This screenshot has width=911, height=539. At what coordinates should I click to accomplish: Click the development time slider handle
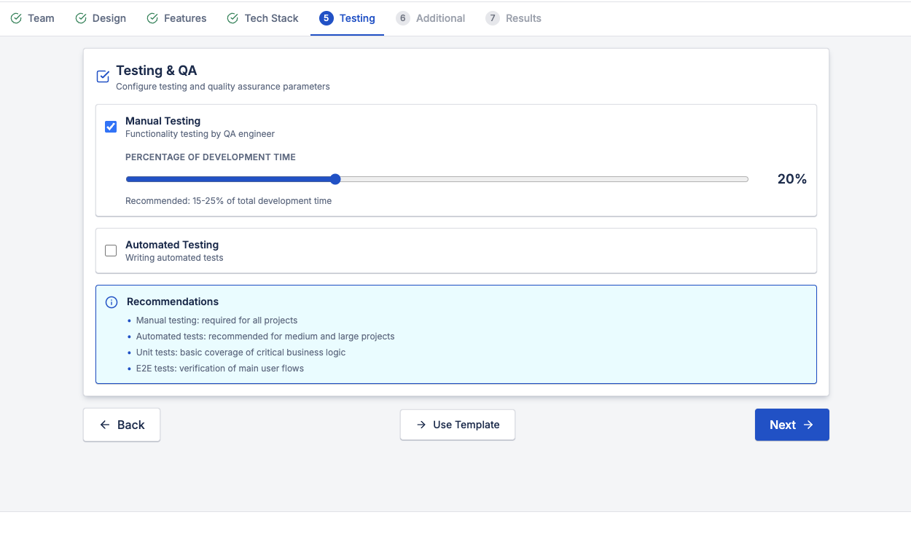tap(335, 178)
